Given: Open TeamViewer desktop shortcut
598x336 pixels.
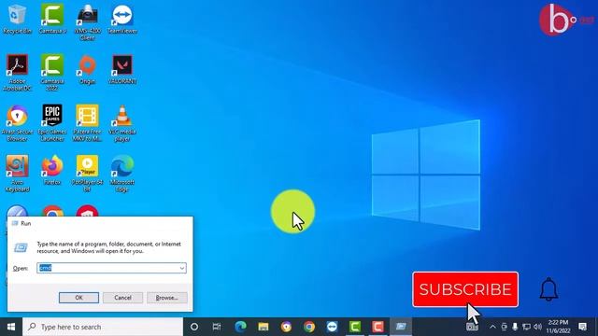Looking at the screenshot, I should click(x=122, y=19).
